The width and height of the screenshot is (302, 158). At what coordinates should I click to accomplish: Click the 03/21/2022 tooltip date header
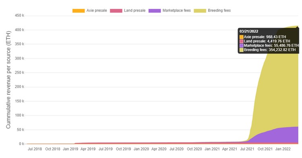pos(249,31)
